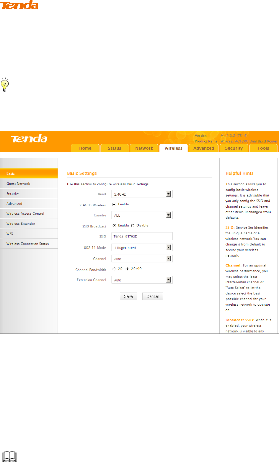The height and width of the screenshot is (464, 279).
Task: Click the orange SSID: hint label
Action: tap(230, 227)
